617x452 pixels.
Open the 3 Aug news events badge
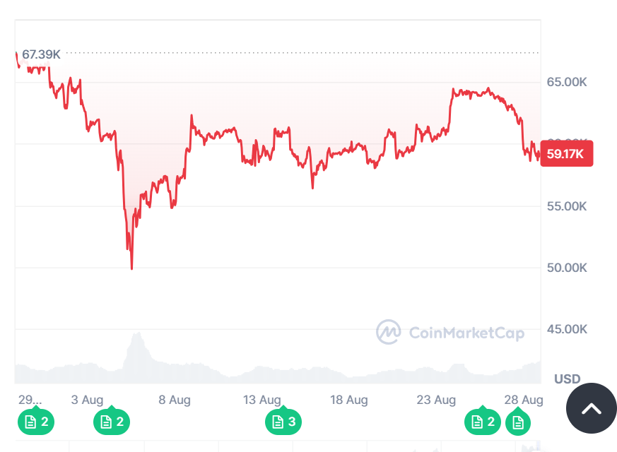(110, 422)
